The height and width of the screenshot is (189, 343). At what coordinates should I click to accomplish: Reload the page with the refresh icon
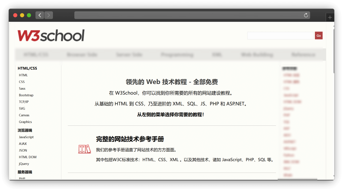click(306, 15)
